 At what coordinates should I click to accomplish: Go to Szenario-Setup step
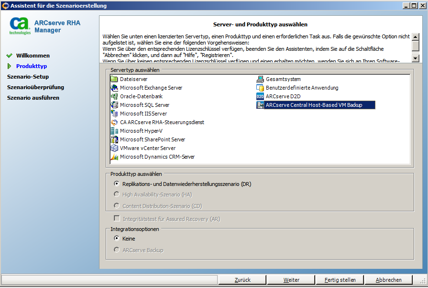(28, 77)
